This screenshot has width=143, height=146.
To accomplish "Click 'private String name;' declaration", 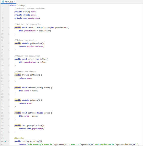I will click(x=26, y=12).
